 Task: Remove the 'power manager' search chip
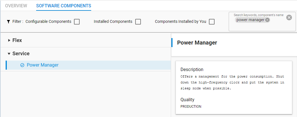pyautogui.click(x=267, y=20)
